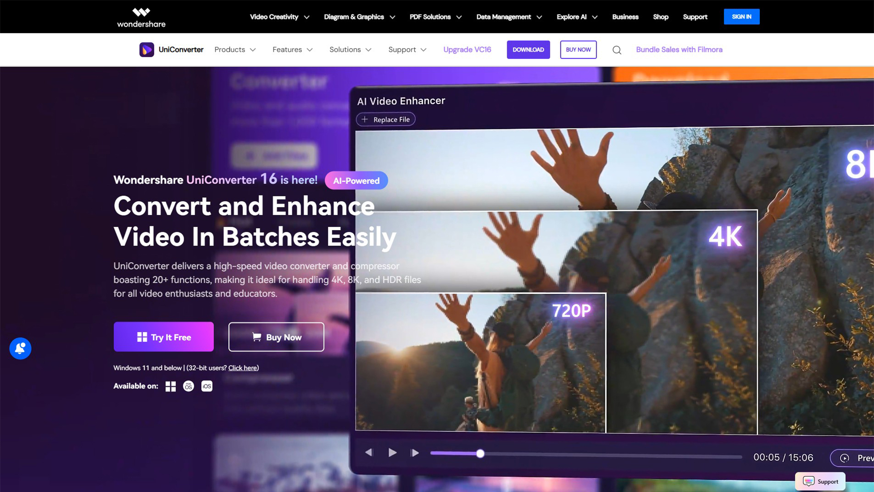Click the UniConverter brand name text

(x=181, y=50)
